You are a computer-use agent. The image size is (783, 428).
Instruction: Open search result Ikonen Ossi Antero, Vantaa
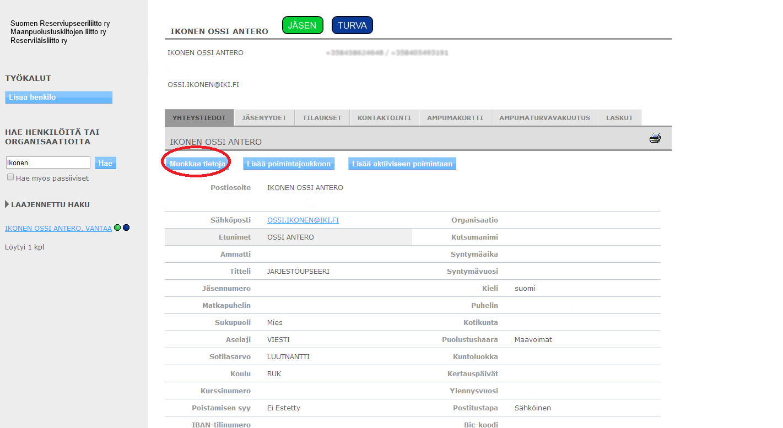click(58, 228)
